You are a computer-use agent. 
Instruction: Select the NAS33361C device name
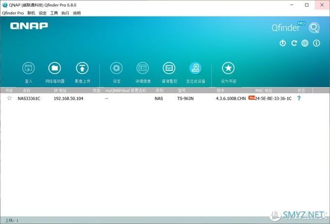(x=29, y=98)
